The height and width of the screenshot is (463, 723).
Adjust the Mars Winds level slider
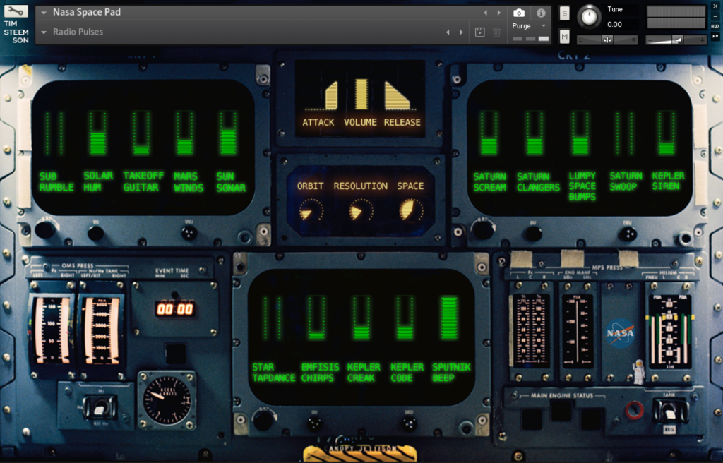pyautogui.click(x=184, y=133)
